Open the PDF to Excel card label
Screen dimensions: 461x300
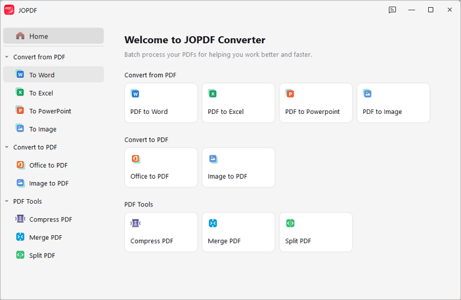pos(226,112)
